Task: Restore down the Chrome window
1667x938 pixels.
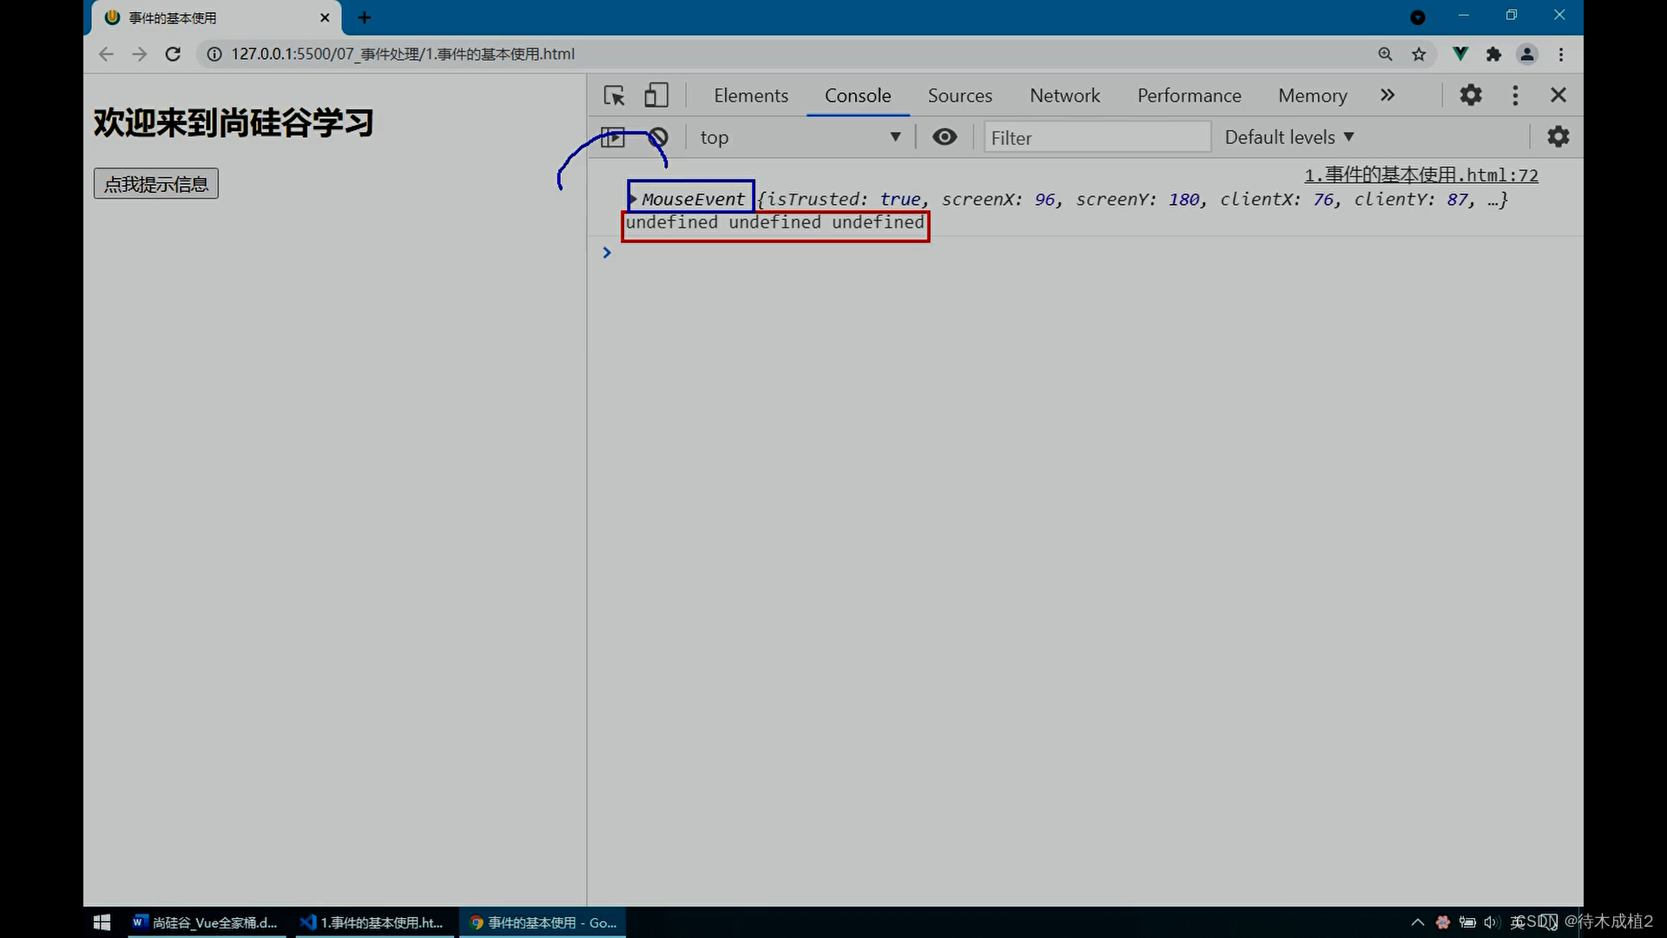Action: (x=1512, y=16)
